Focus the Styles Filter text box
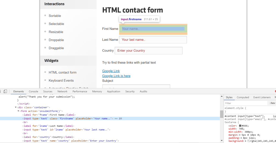This screenshot has height=143, width=276. 245,103
